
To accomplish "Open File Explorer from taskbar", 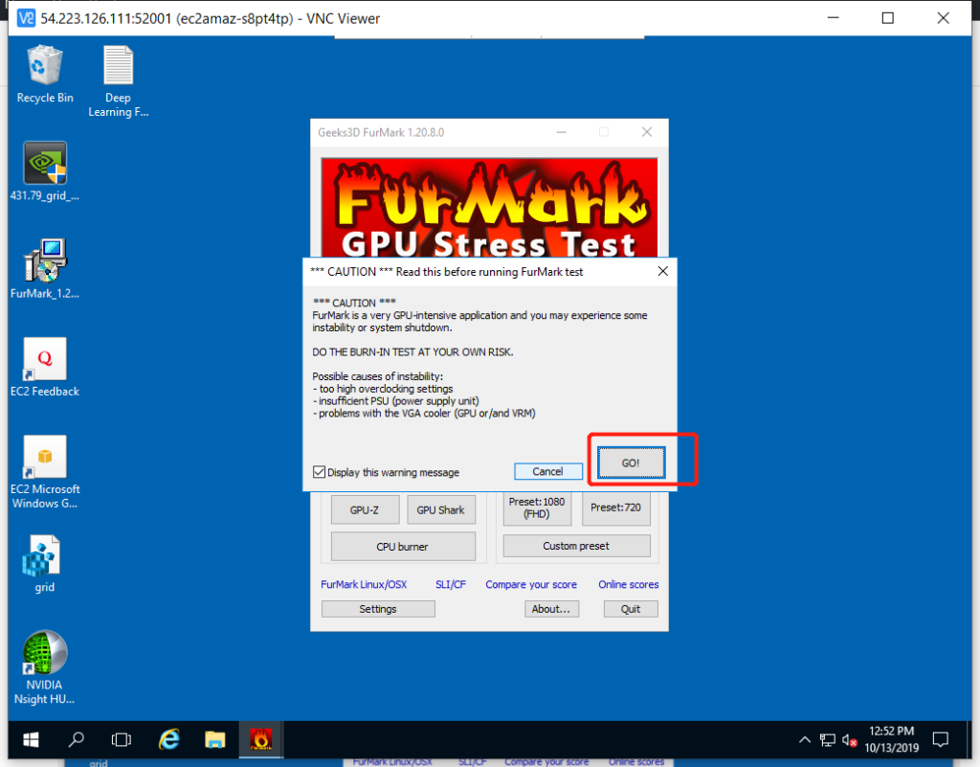I will 214,739.
